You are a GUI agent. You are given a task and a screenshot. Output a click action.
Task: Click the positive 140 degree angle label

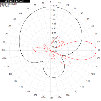82,87
